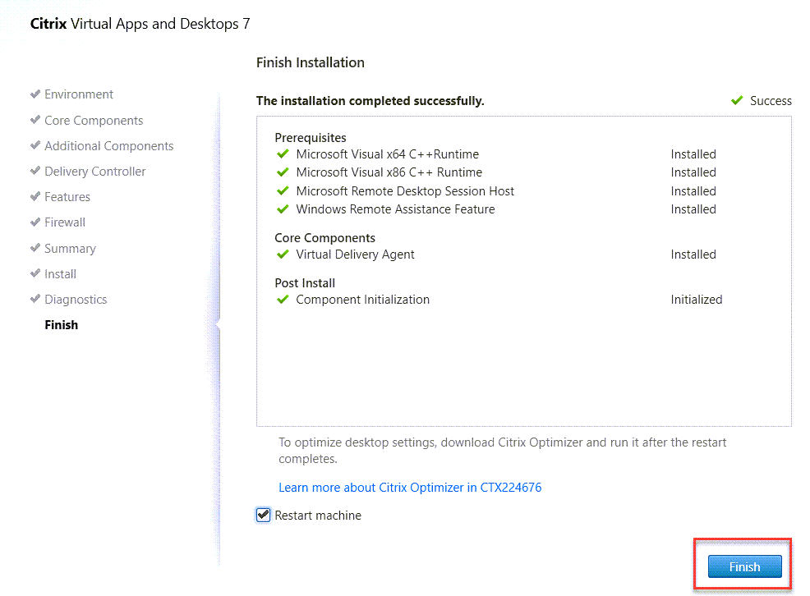This screenshot has height=596, width=810.
Task: Uncheck the Restart machine checkbox
Action: 264,516
